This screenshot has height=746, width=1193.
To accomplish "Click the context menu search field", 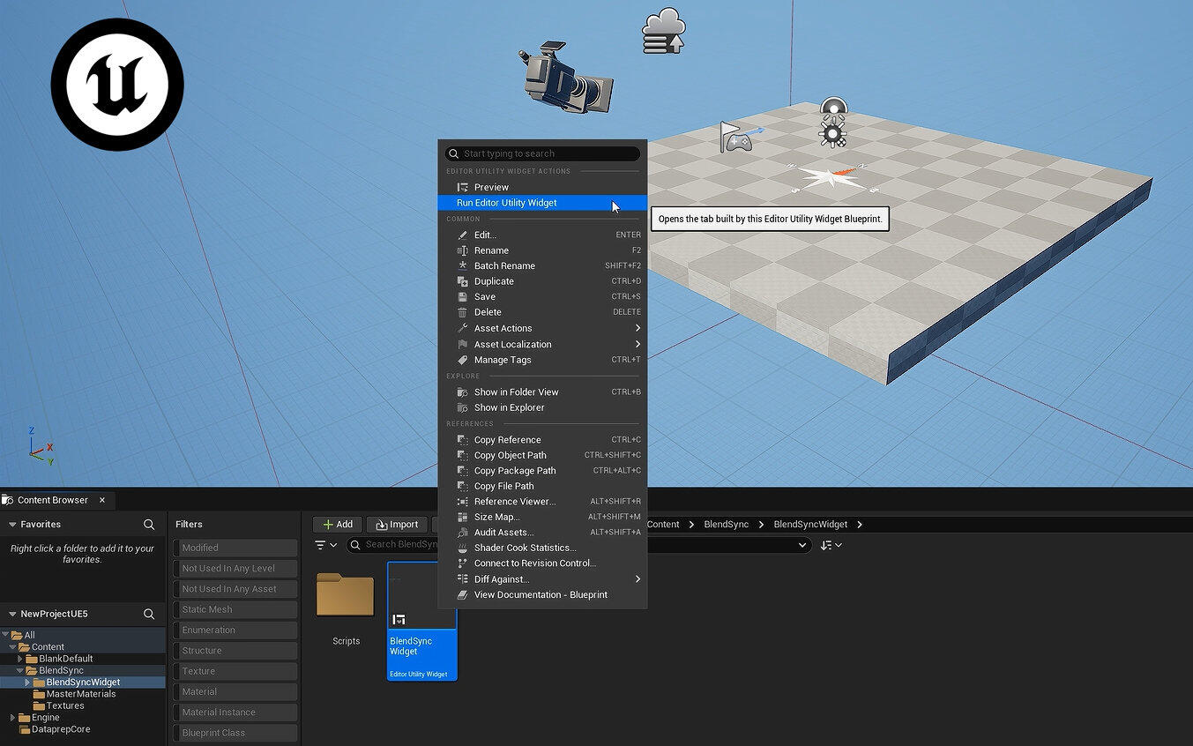I will click(x=547, y=153).
